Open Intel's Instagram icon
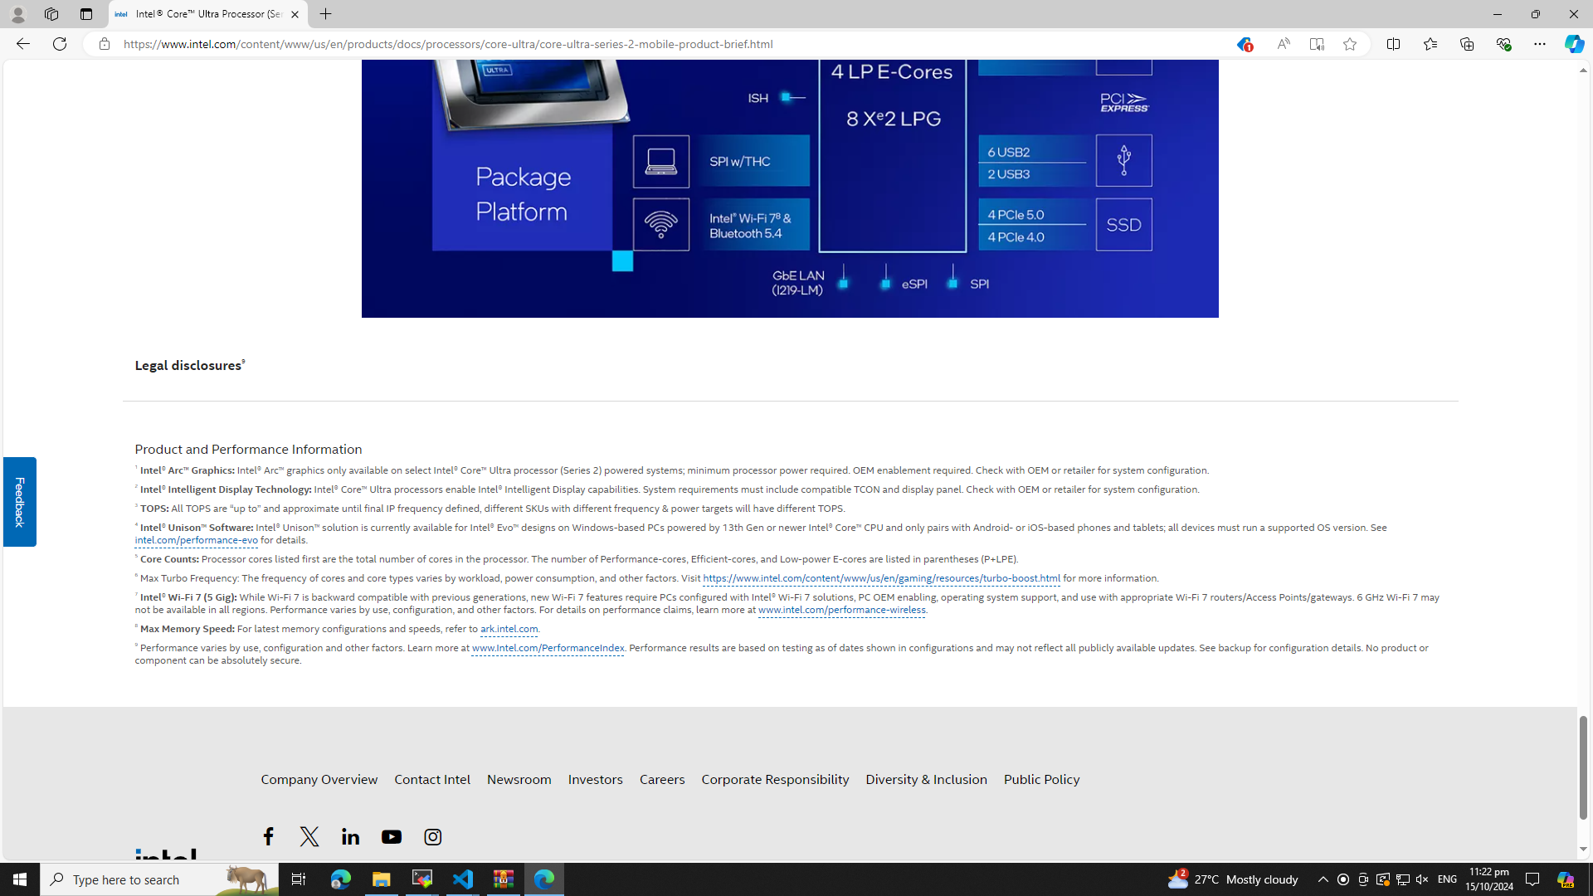The image size is (1593, 896). click(432, 836)
